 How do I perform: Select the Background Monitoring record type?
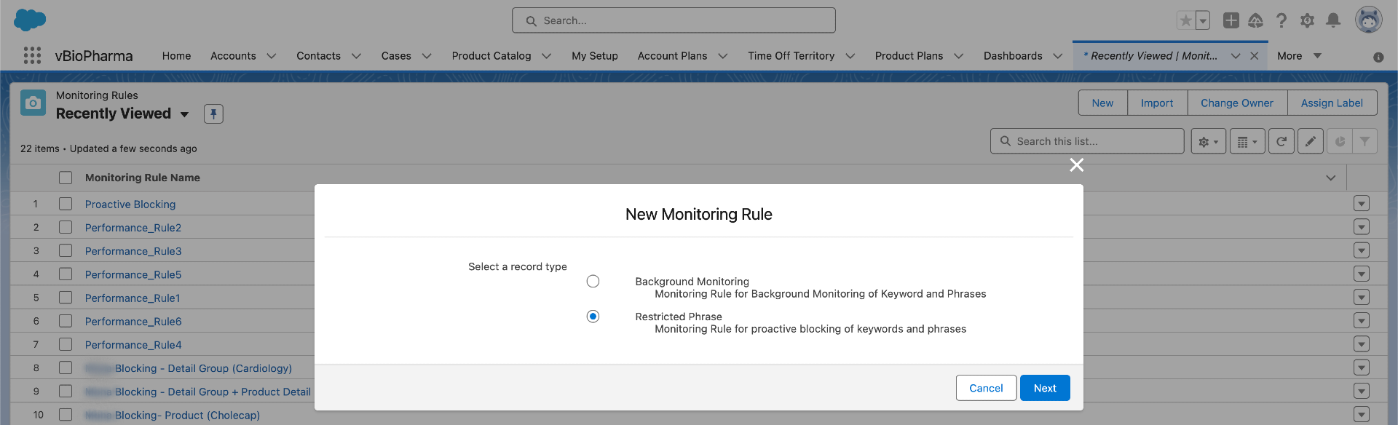[593, 282]
